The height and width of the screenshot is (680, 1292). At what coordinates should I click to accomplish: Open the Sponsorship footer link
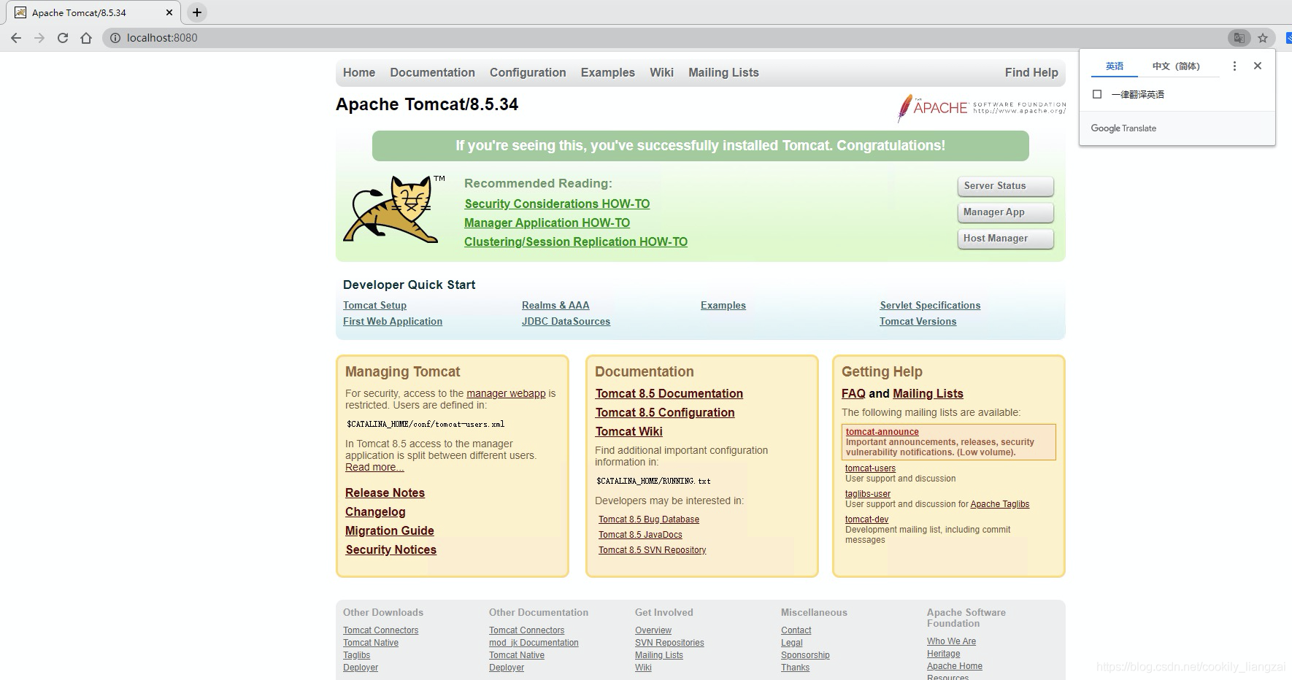(x=805, y=655)
